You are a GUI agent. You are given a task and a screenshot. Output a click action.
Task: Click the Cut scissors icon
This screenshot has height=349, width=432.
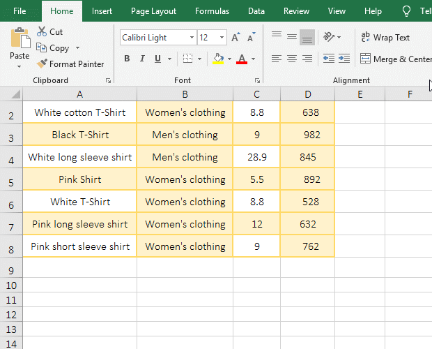pos(42,32)
